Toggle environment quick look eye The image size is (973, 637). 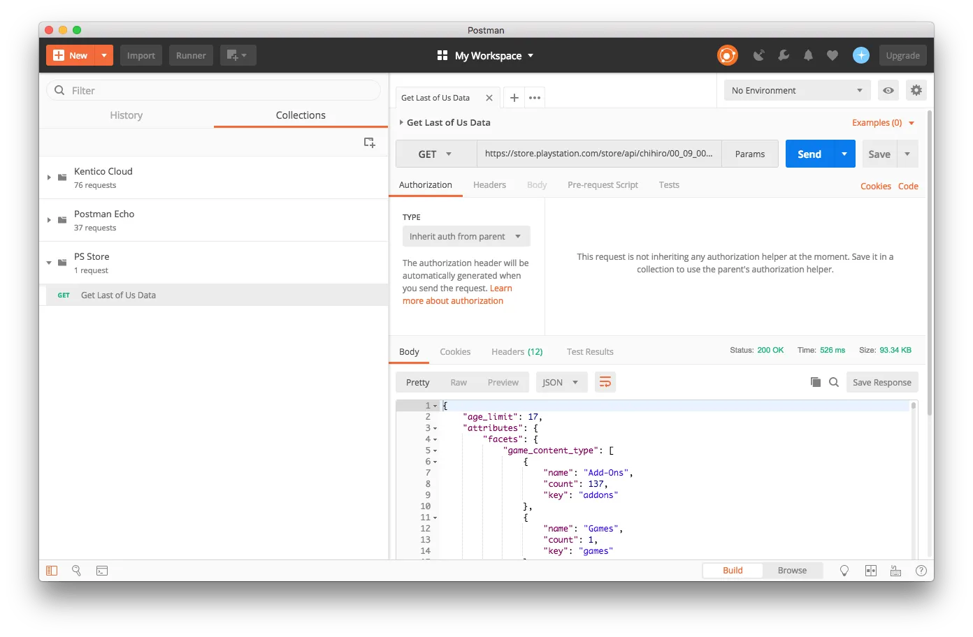[x=888, y=90]
